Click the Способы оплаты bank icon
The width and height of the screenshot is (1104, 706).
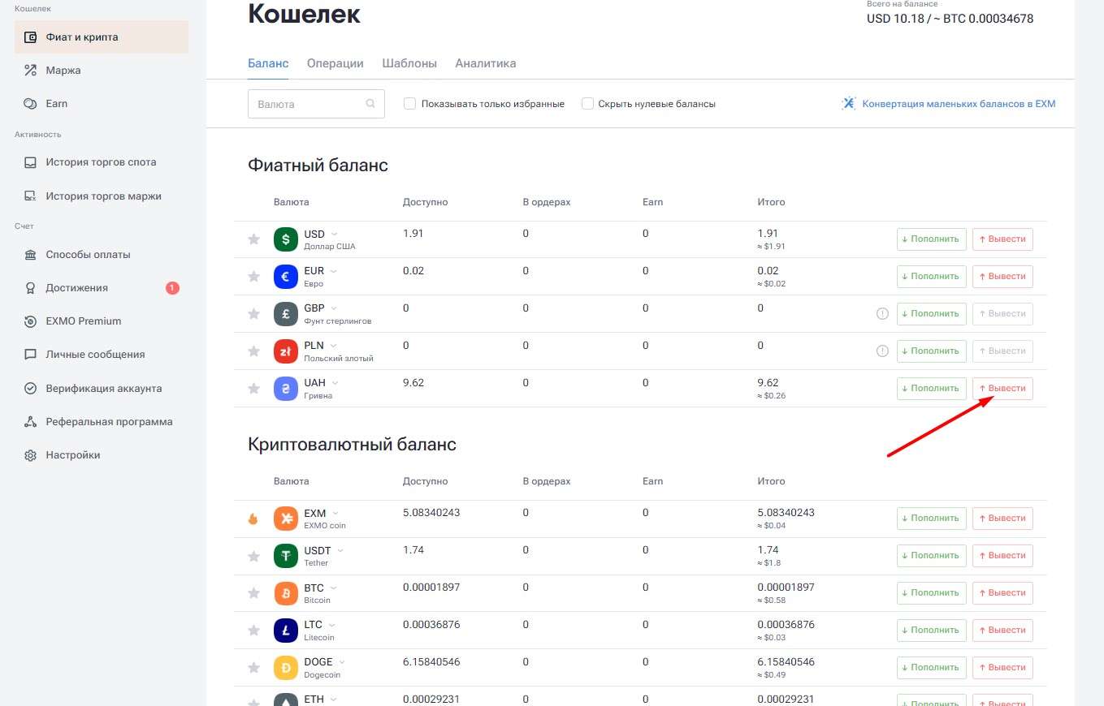pos(31,255)
